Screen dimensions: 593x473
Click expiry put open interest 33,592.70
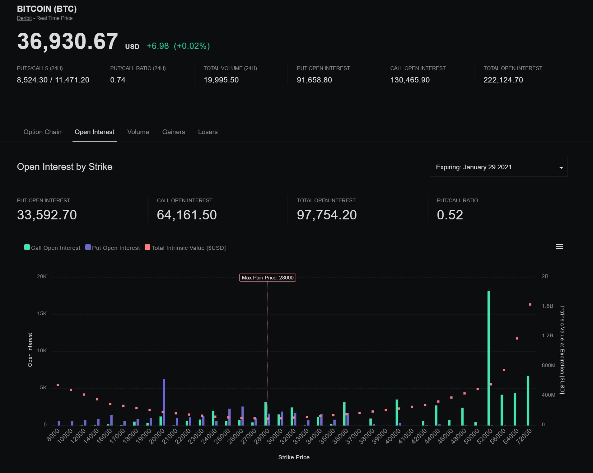[x=47, y=215]
